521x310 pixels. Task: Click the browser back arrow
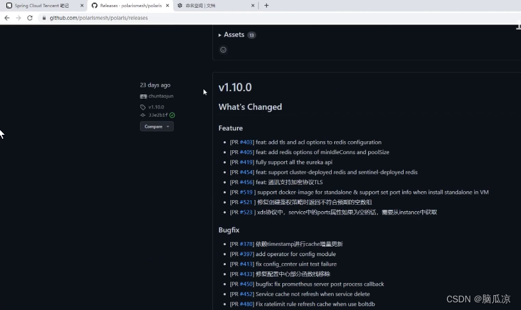pyautogui.click(x=7, y=18)
